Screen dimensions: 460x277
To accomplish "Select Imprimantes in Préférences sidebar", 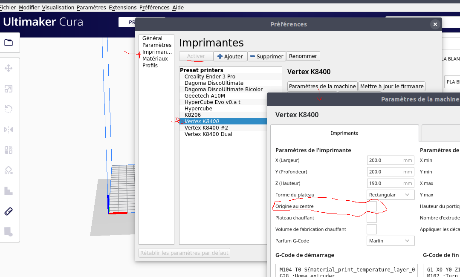I will click(x=157, y=52).
